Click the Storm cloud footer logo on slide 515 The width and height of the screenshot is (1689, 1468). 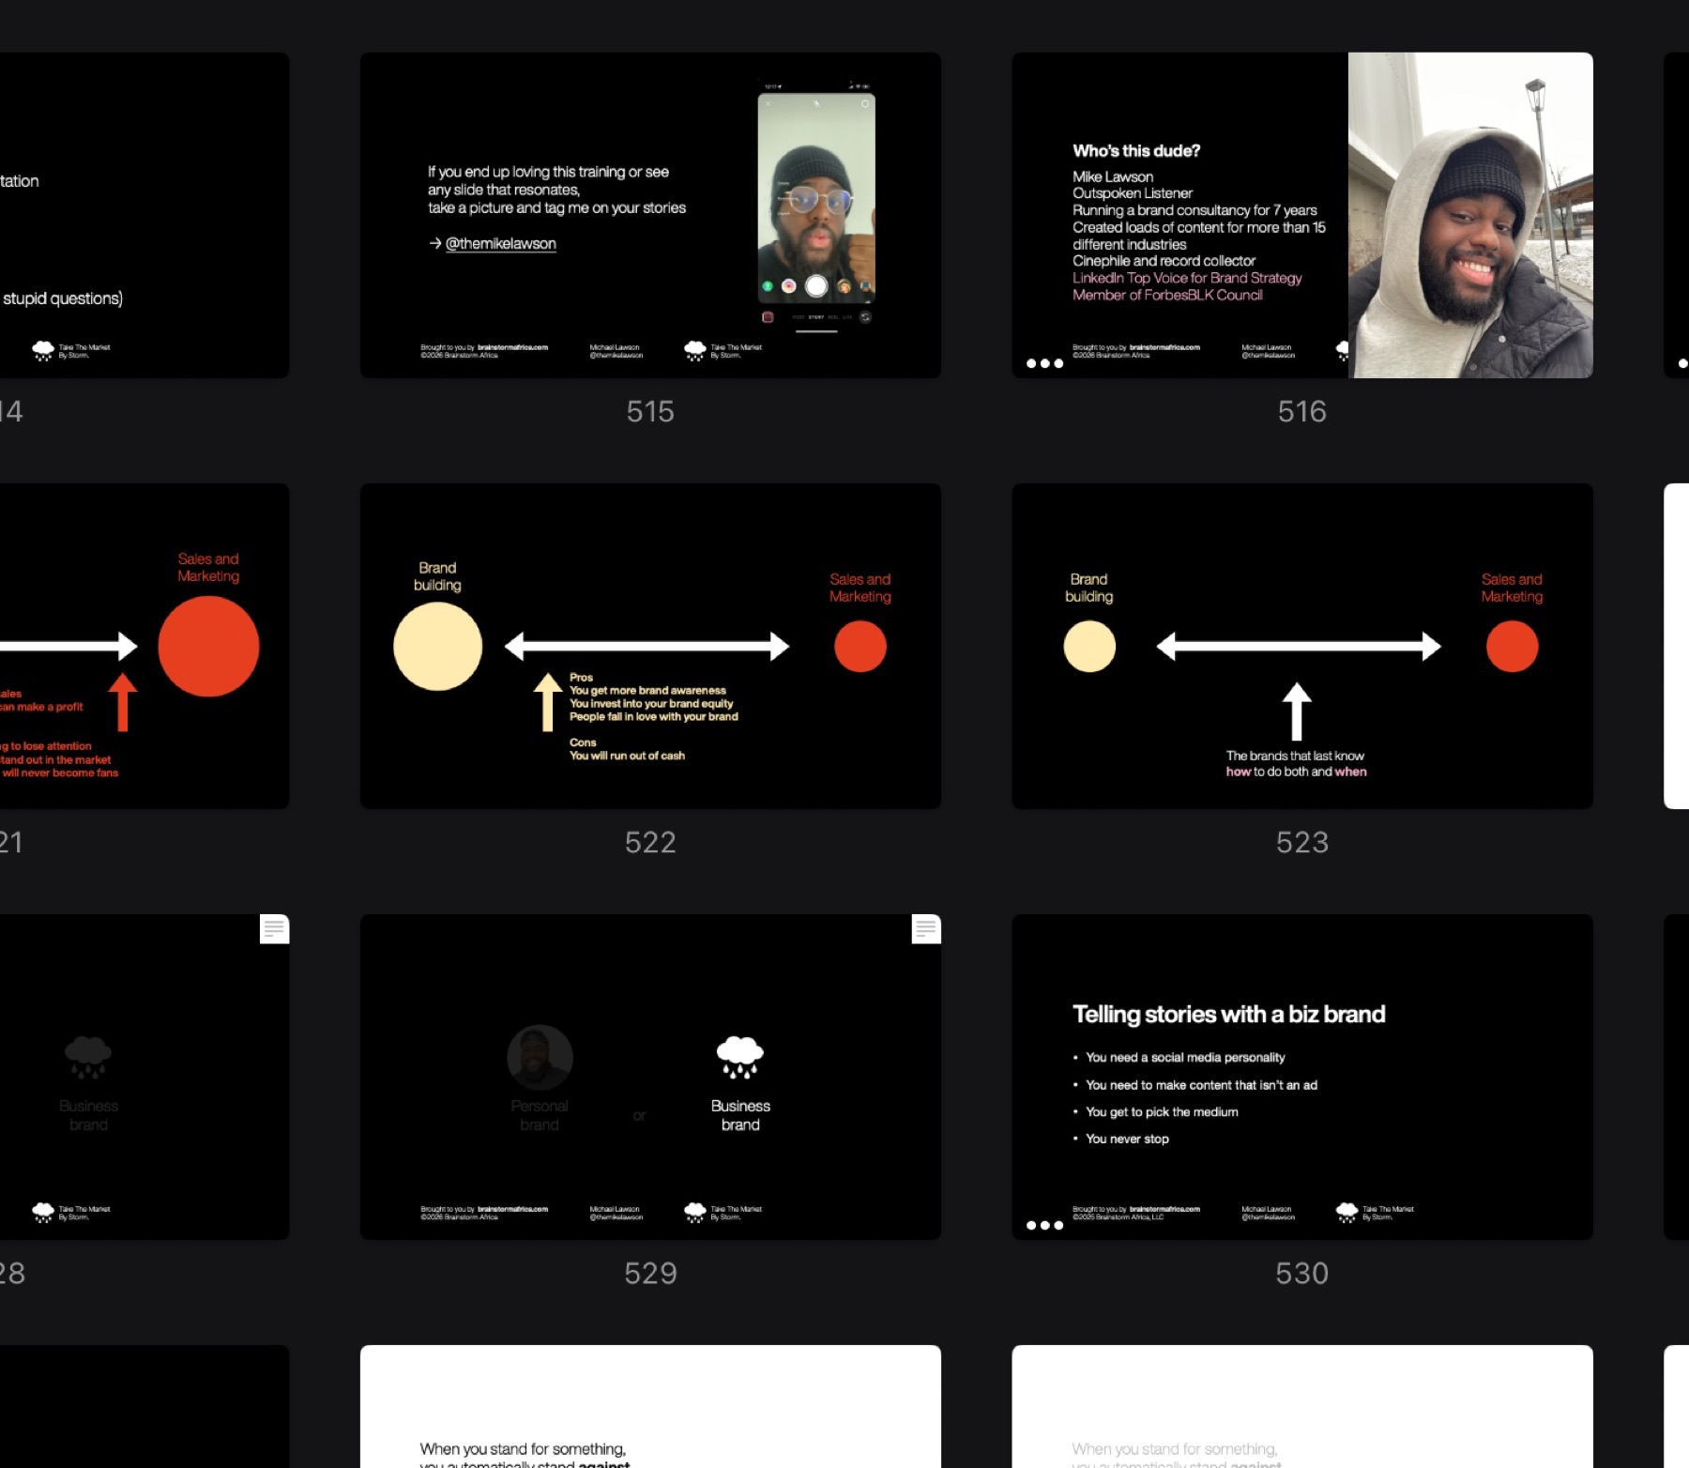[x=695, y=351]
